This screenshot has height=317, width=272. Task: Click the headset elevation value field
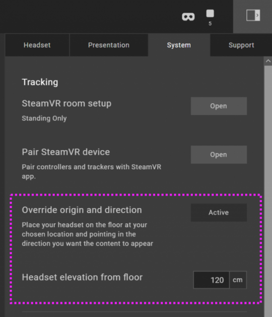pos(212,280)
